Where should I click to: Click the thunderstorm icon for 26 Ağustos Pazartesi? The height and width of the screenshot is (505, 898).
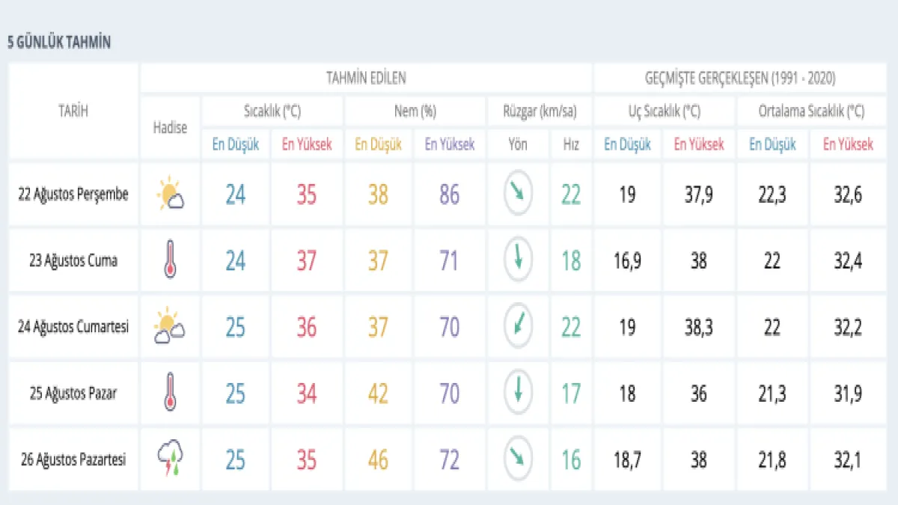(x=170, y=459)
